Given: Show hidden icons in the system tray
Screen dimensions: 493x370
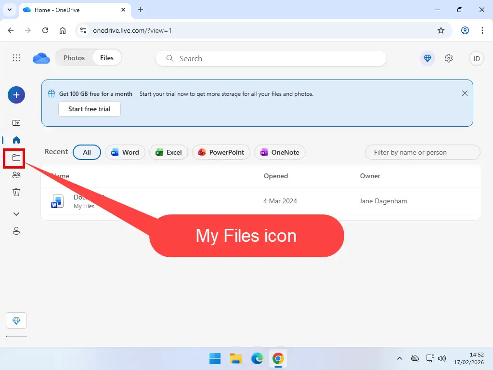Looking at the screenshot, I should pyautogui.click(x=400, y=358).
